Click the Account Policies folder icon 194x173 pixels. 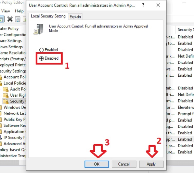1,77
